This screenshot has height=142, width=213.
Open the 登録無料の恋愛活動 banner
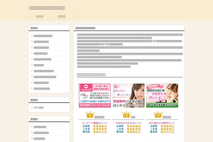tap(129, 95)
